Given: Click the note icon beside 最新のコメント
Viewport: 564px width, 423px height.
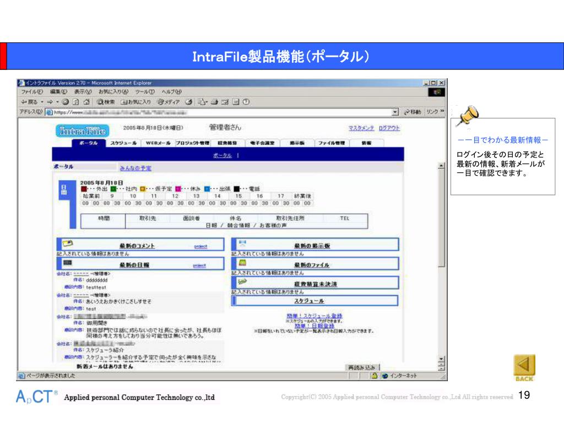Looking at the screenshot, I should click(x=68, y=243).
